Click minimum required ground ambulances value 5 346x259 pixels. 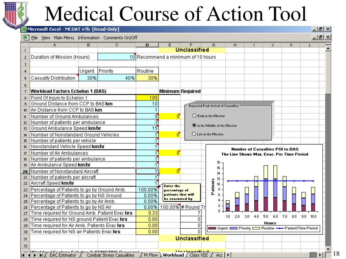click(x=170, y=116)
